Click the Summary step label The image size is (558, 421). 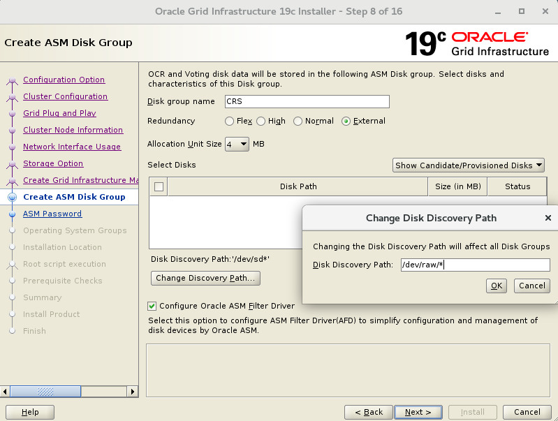(x=43, y=297)
